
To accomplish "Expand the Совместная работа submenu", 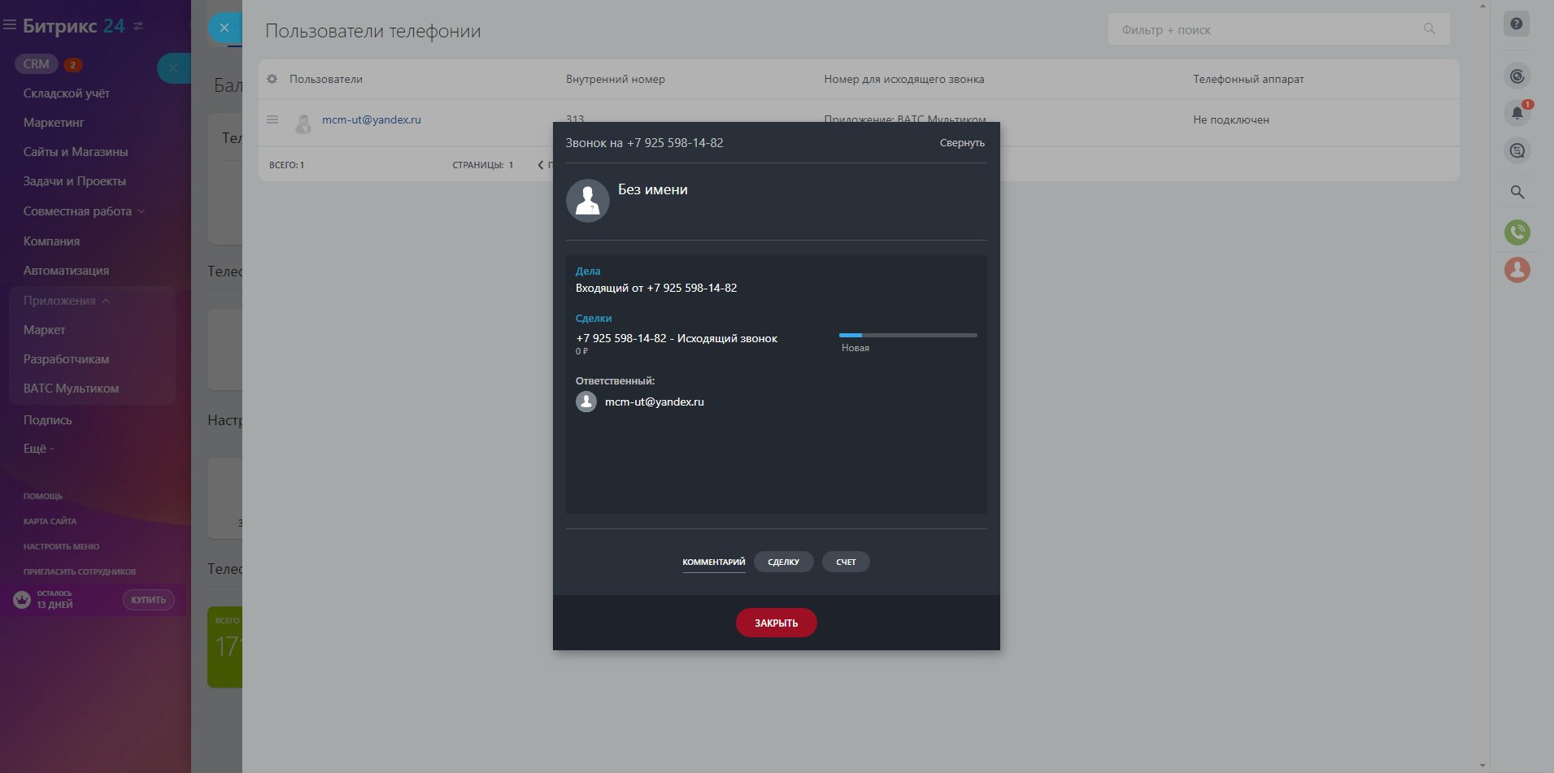I will (x=84, y=211).
